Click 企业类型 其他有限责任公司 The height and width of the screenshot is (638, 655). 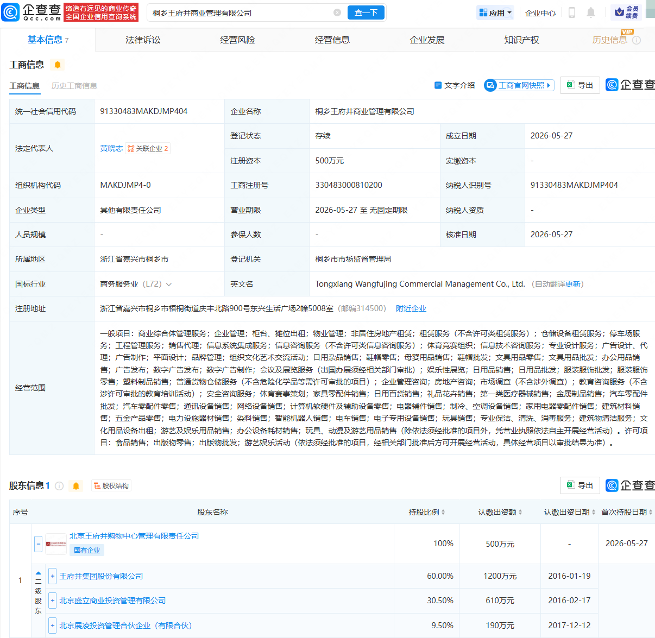click(x=130, y=210)
